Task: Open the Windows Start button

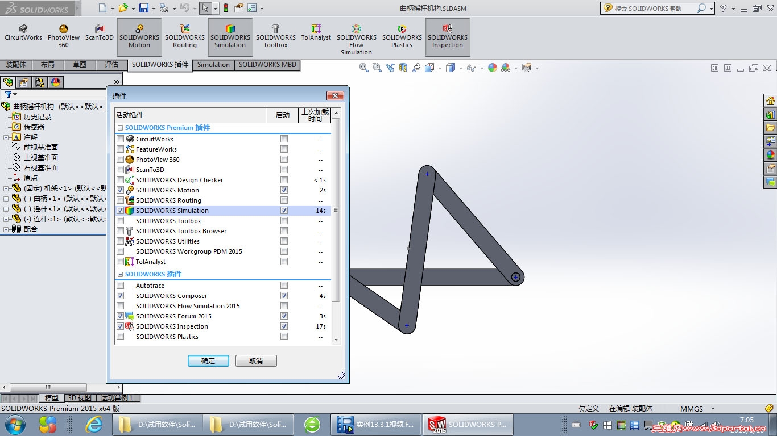Action: coord(15,424)
